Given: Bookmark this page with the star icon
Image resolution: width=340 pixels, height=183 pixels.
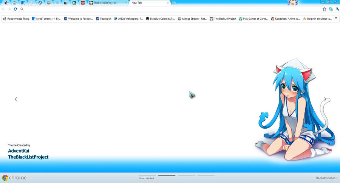Looking at the screenshot, I should (x=324, y=9).
